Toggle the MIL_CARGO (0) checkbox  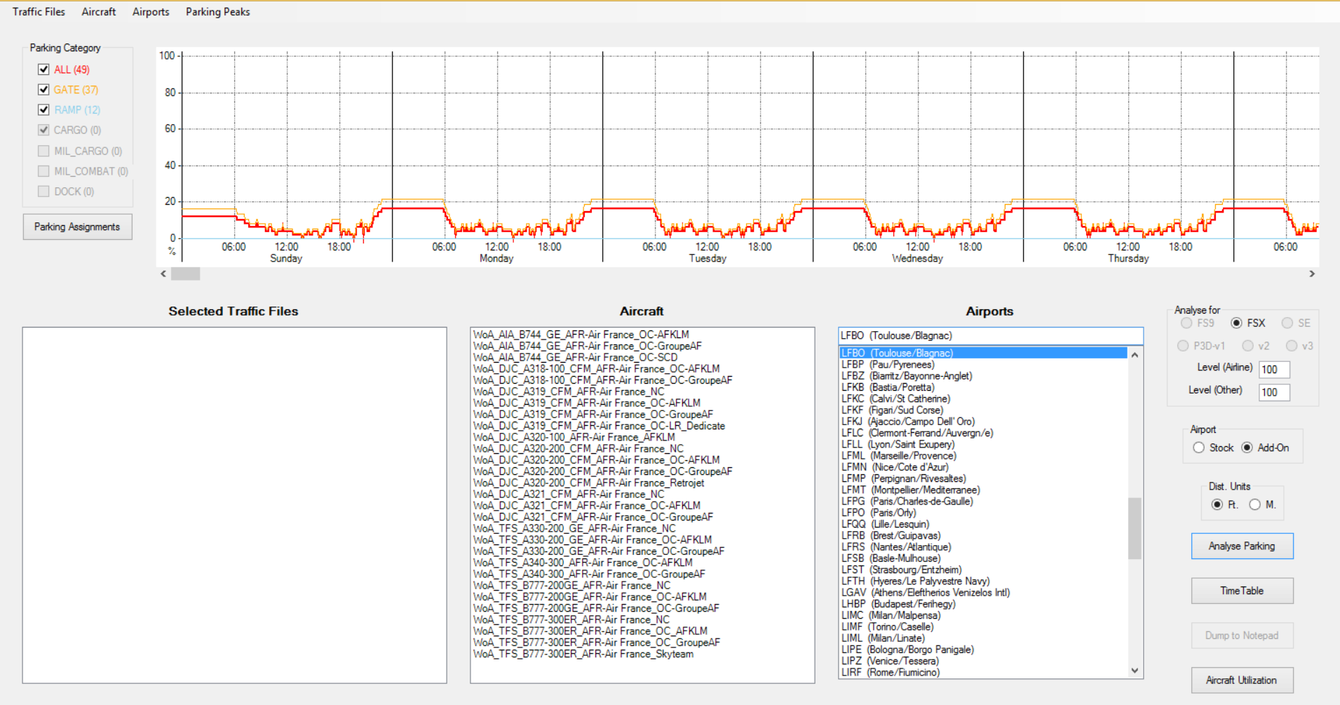[43, 151]
